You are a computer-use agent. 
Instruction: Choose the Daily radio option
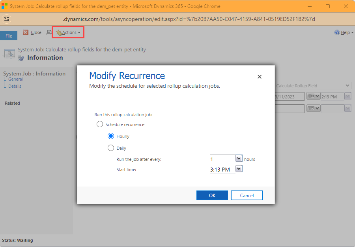coord(111,148)
